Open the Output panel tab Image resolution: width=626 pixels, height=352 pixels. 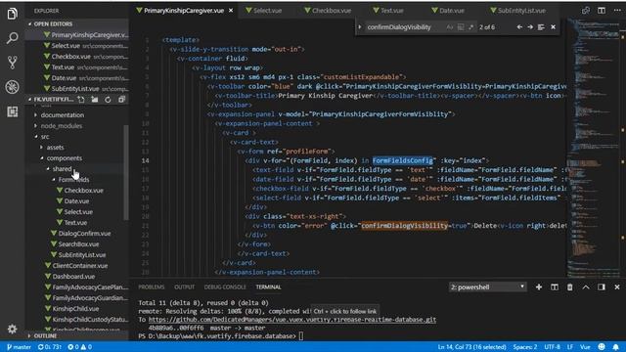click(x=184, y=286)
